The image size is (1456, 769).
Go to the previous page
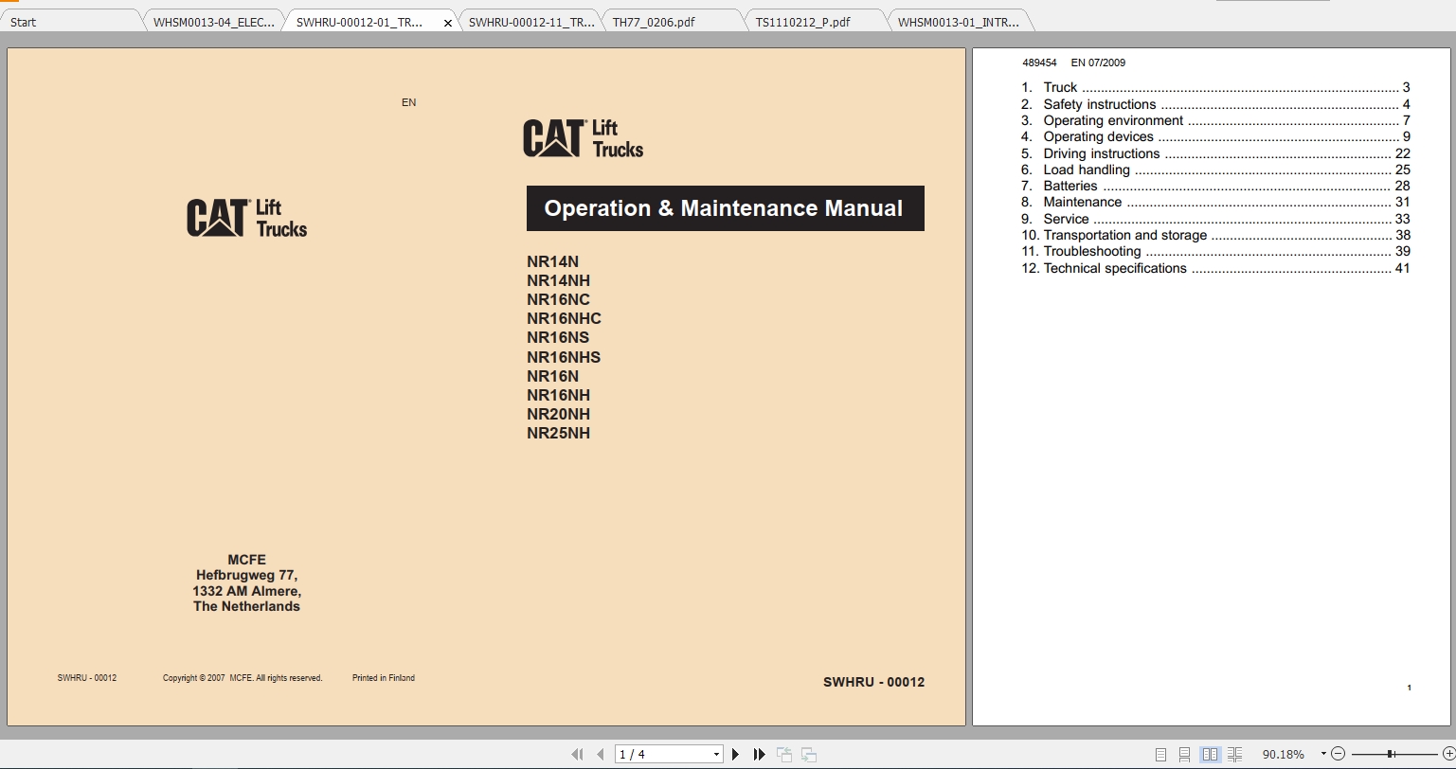click(600, 753)
